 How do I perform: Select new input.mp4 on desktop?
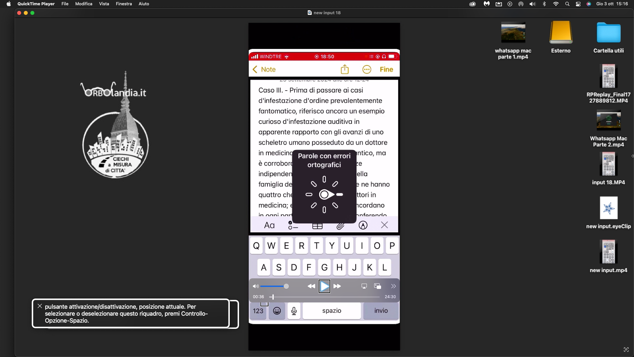tap(609, 257)
